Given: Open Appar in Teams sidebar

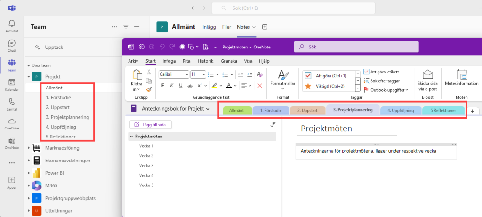Looking at the screenshot, I should (x=12, y=183).
